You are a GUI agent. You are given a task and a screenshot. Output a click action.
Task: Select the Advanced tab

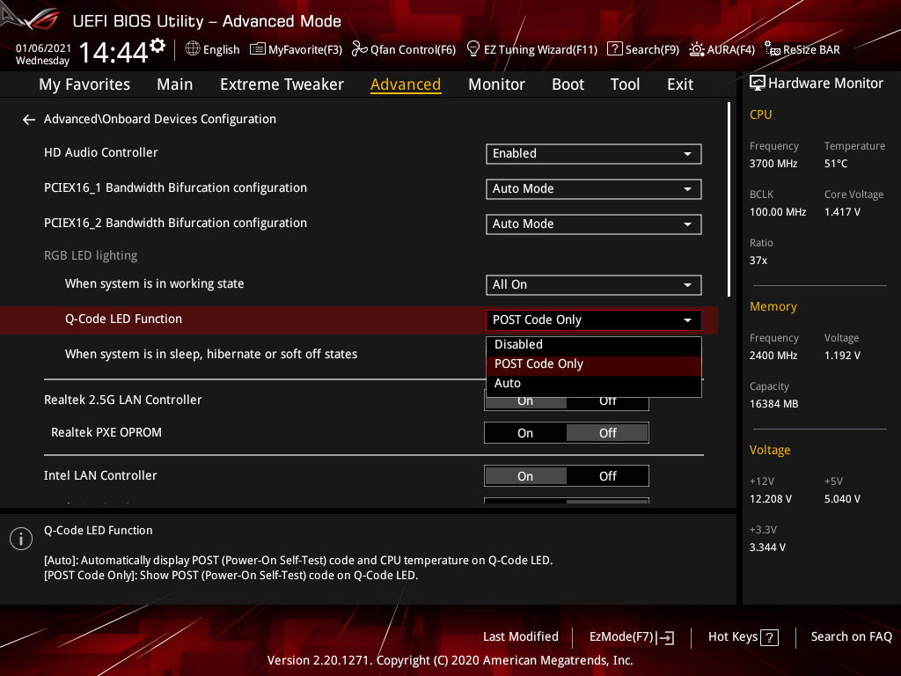pos(405,84)
